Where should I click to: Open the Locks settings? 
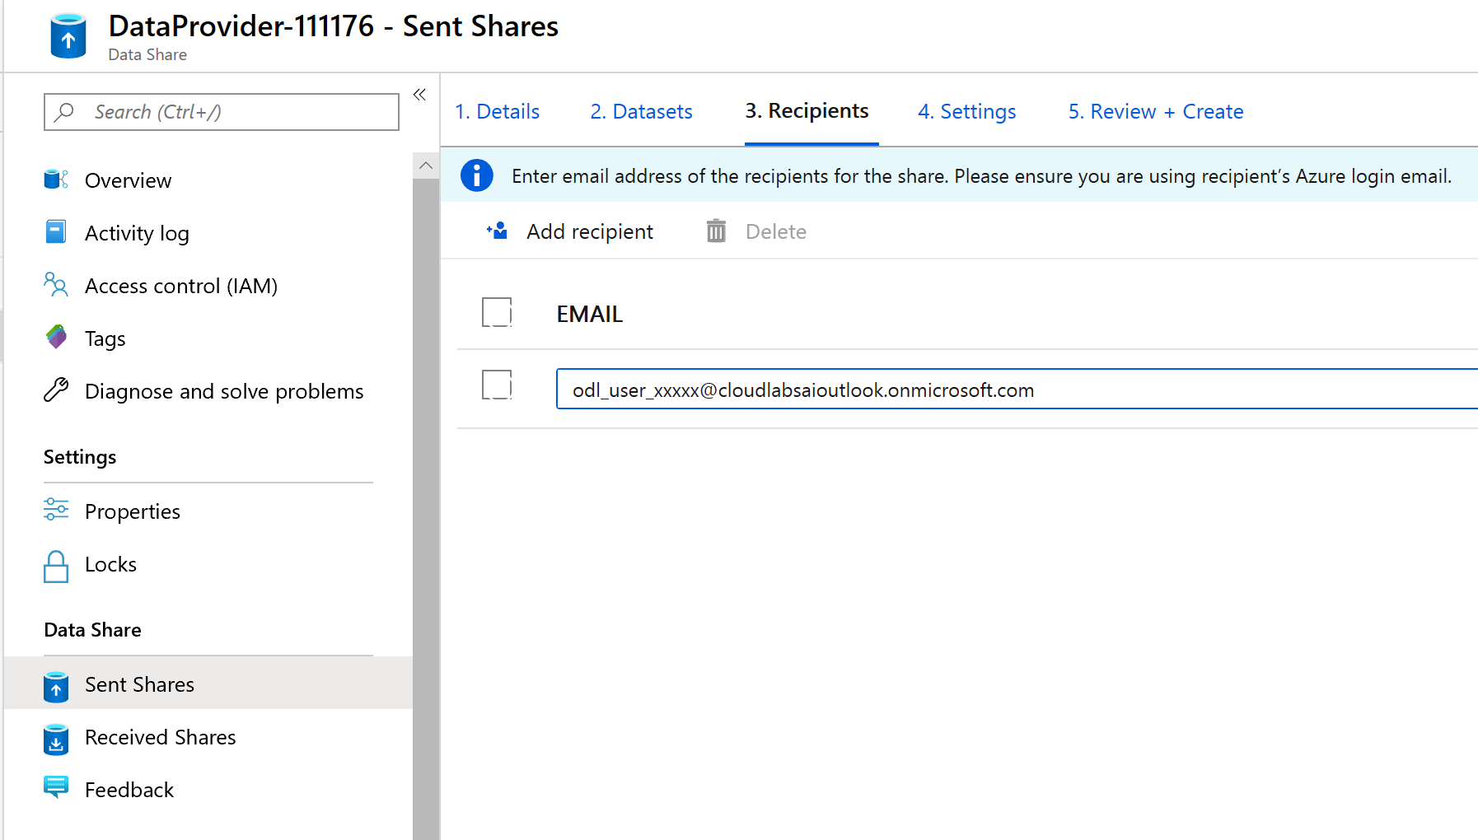click(x=110, y=564)
